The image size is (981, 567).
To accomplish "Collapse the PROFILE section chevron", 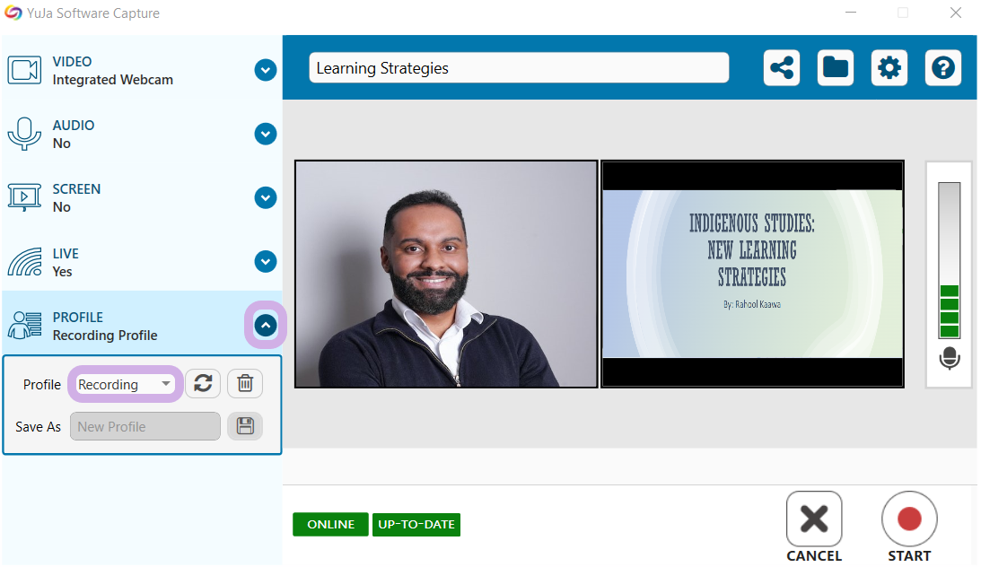I will [x=266, y=326].
